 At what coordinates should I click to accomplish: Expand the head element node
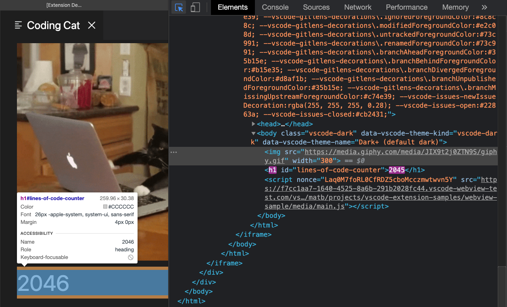[x=253, y=124]
